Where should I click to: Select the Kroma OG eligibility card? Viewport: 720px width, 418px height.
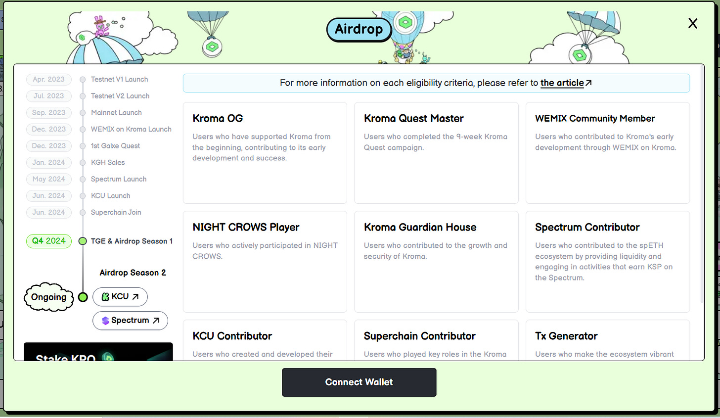[265, 153]
